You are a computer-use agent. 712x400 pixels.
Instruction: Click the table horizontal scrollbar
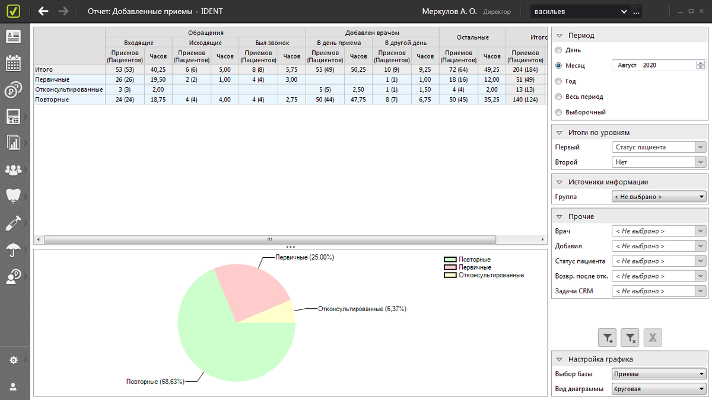[x=270, y=240]
